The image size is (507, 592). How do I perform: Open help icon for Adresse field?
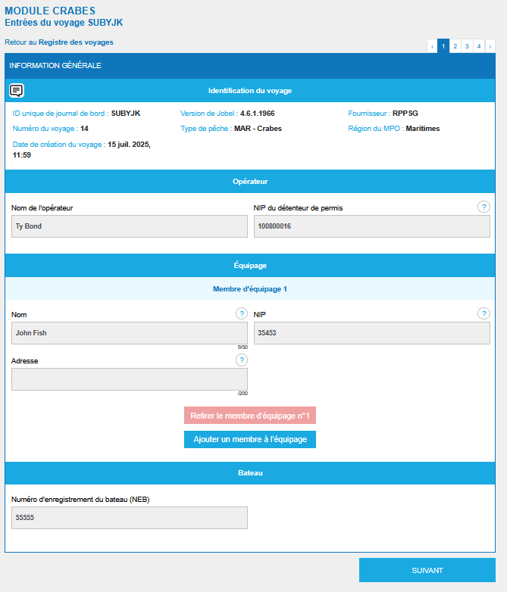(241, 360)
